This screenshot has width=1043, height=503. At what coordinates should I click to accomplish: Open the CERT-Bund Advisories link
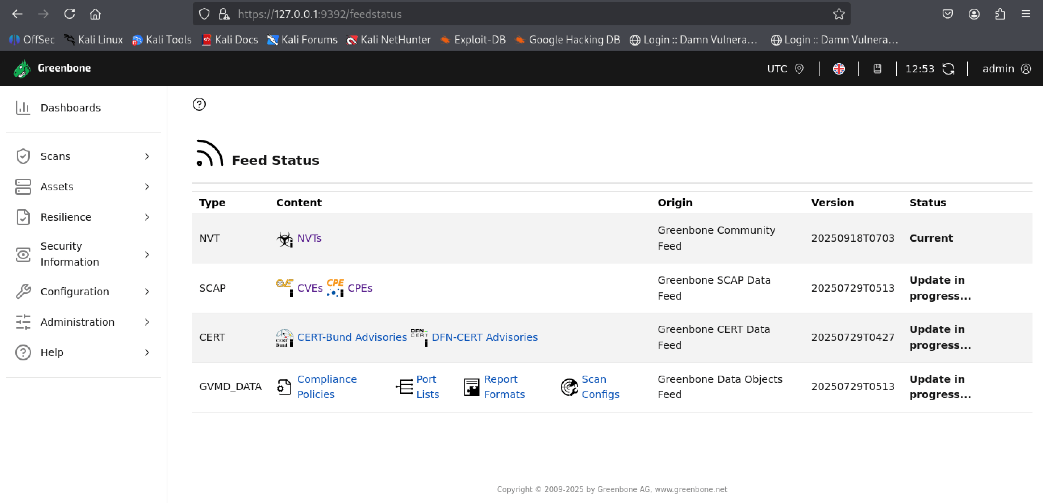(352, 338)
